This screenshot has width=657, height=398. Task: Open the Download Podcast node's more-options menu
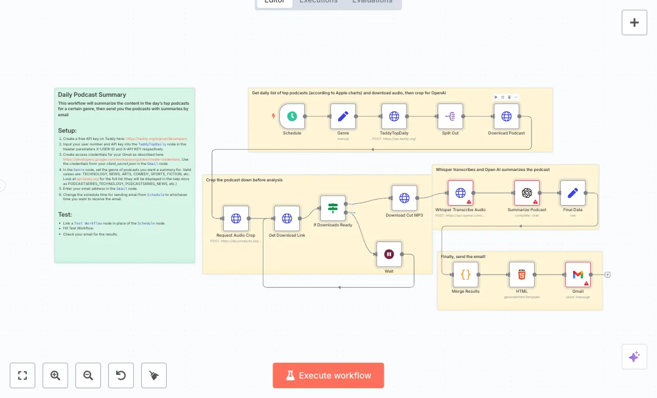[x=516, y=97]
